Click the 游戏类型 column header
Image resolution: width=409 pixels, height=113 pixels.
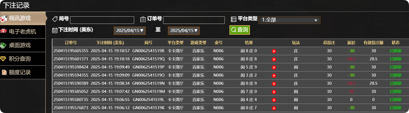click(x=198, y=43)
